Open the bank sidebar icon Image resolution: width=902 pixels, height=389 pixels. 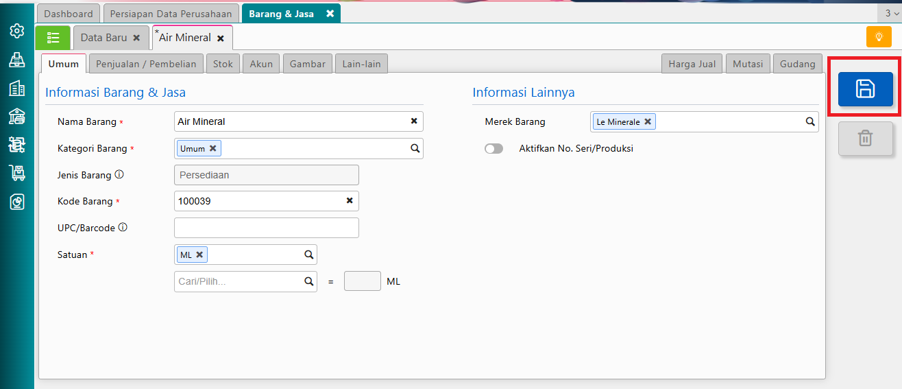(17, 116)
